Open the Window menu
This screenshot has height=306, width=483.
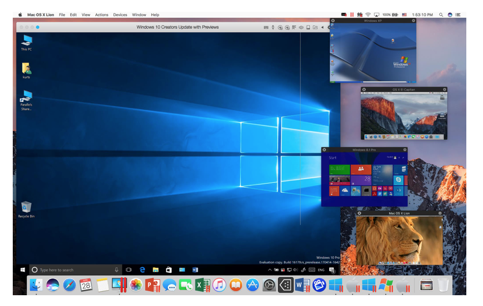[x=139, y=15]
